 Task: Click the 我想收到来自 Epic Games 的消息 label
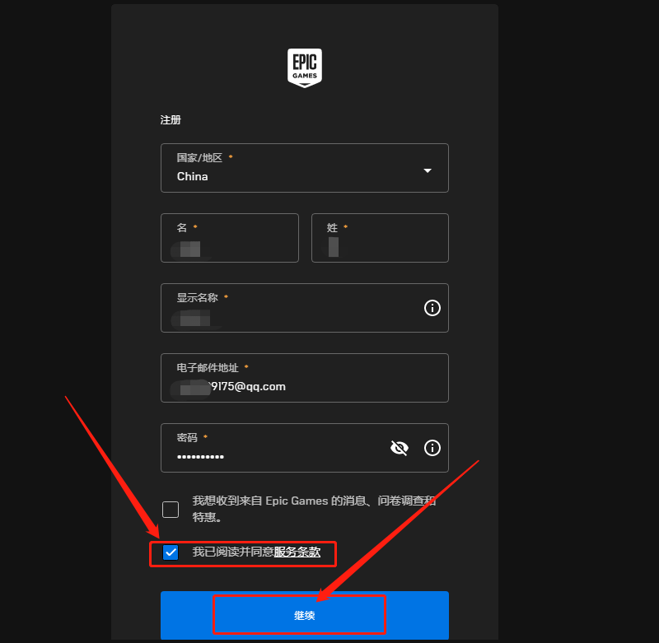(x=314, y=509)
